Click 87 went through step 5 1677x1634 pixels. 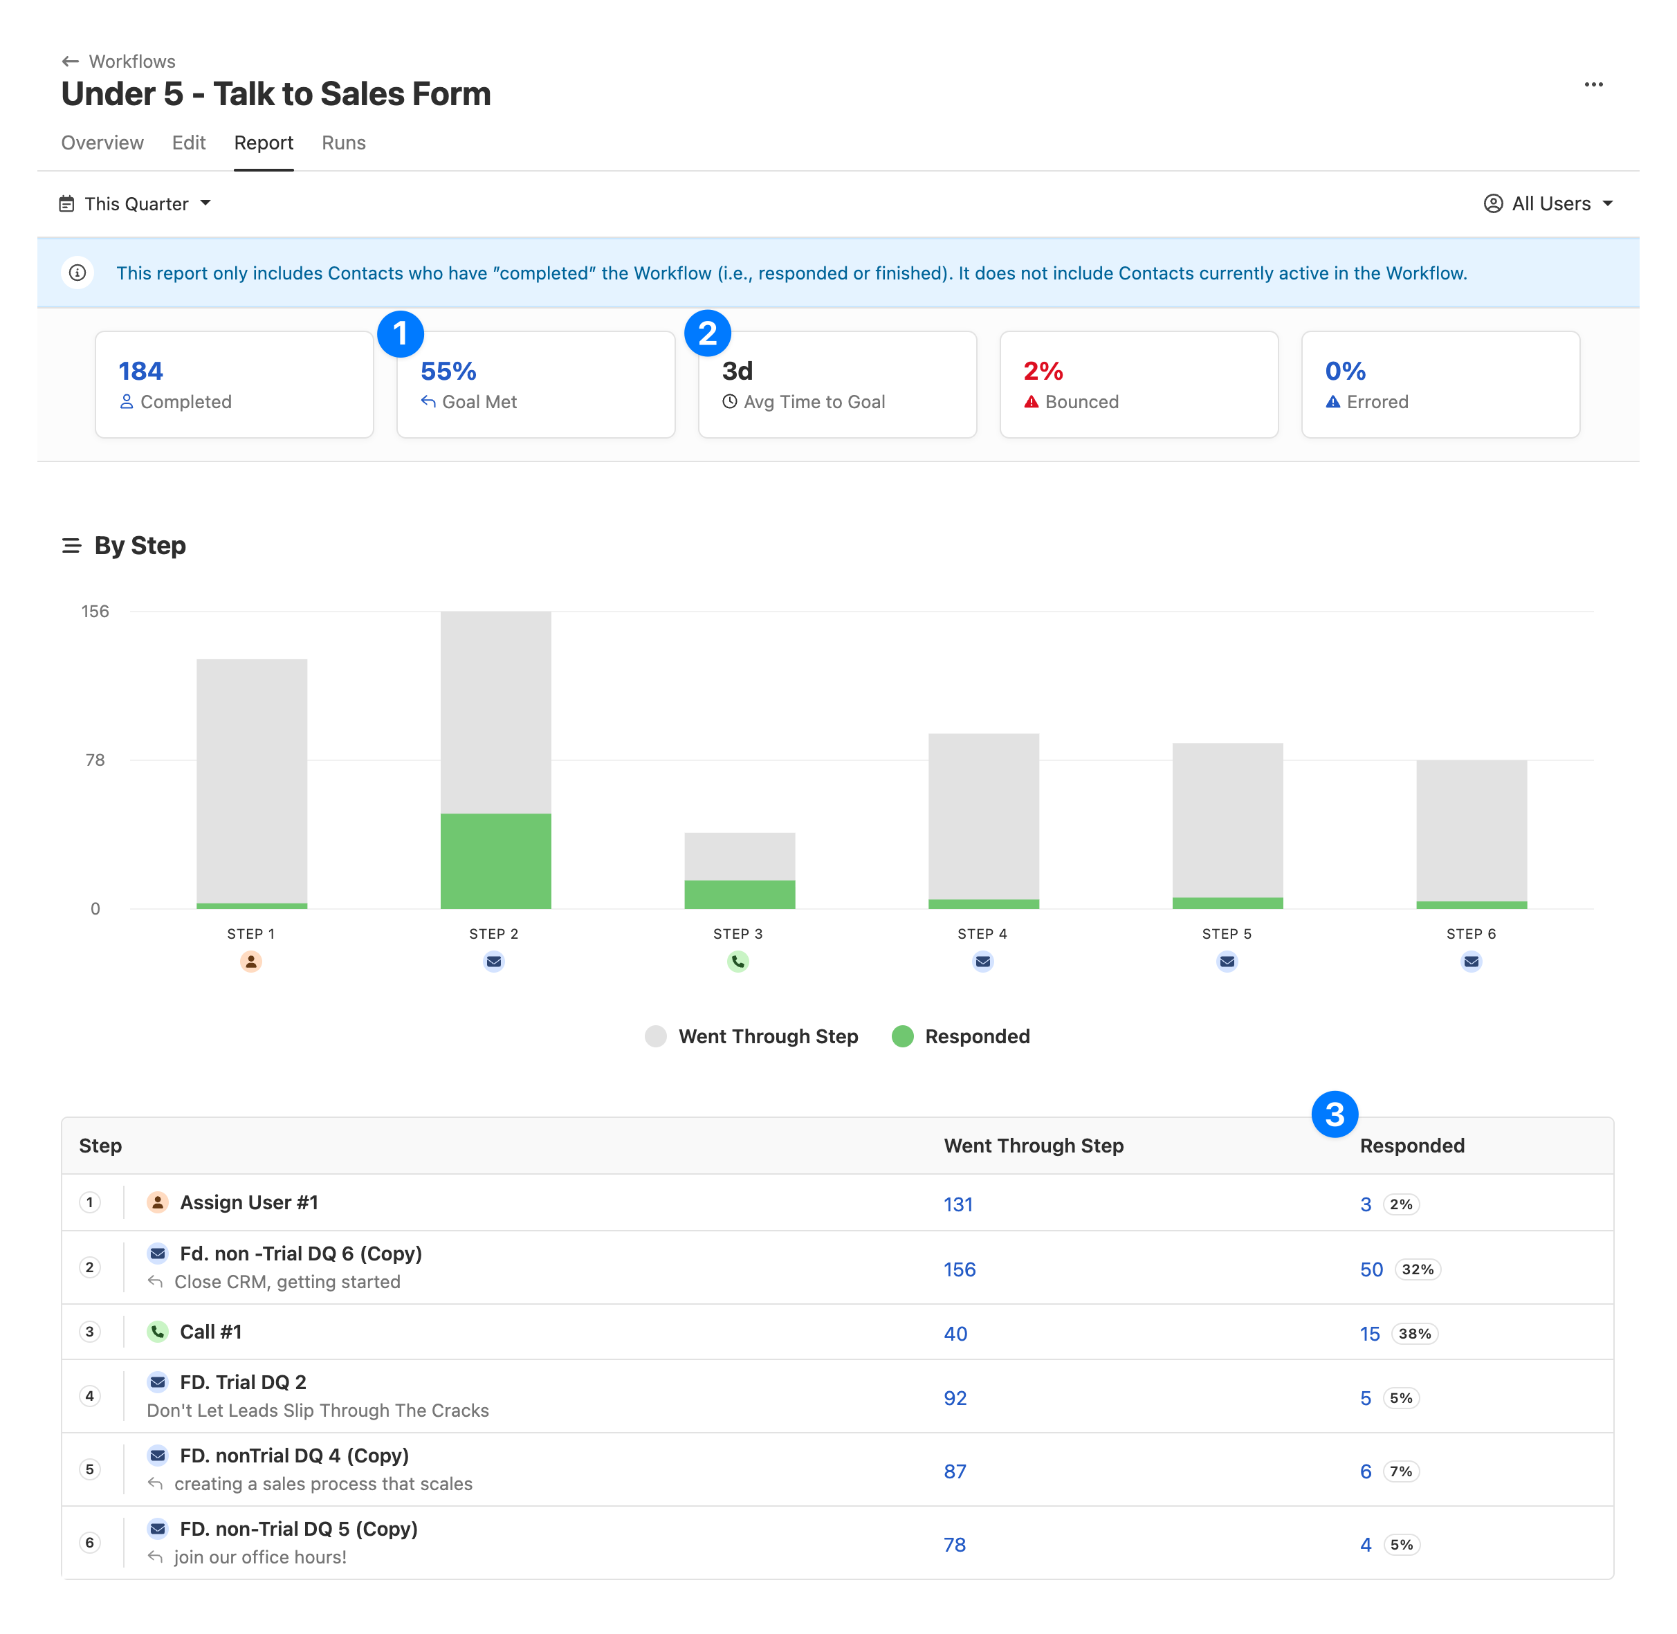(955, 1471)
